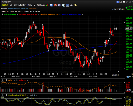Toggle the L logarithmic scale option
The image size is (133, 106).
[x=128, y=77]
